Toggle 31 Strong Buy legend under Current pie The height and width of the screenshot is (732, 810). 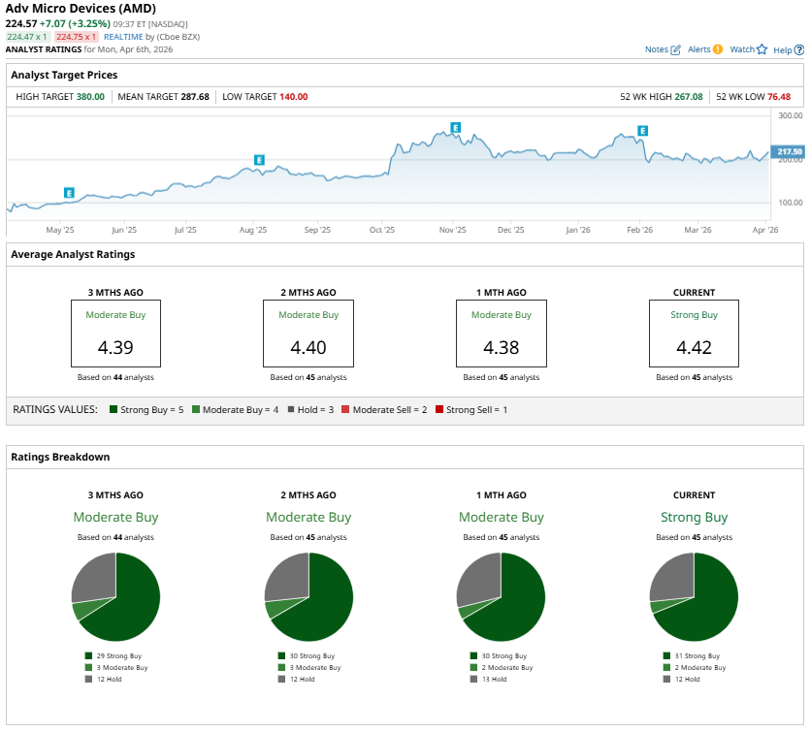694,656
